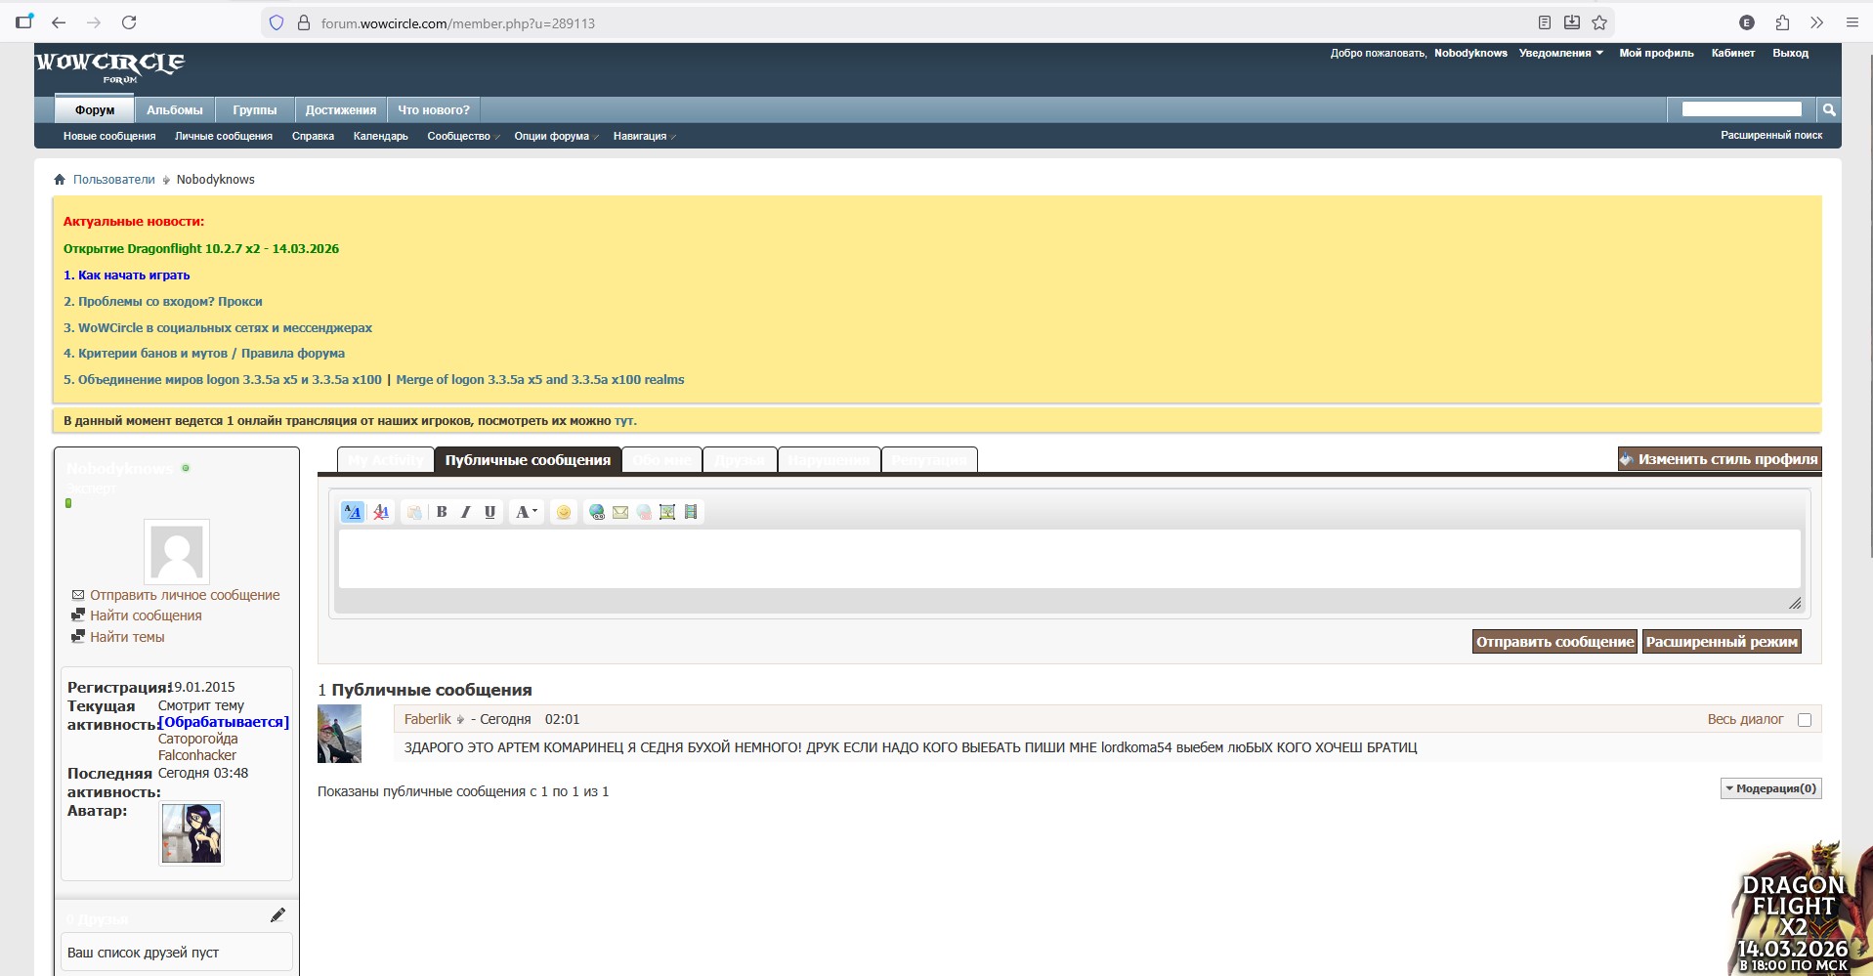Click the remove text formatting icon
The height and width of the screenshot is (976, 1873).
coord(381,512)
